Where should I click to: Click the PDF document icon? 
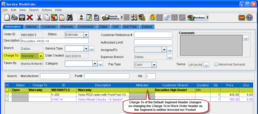click(97, 17)
